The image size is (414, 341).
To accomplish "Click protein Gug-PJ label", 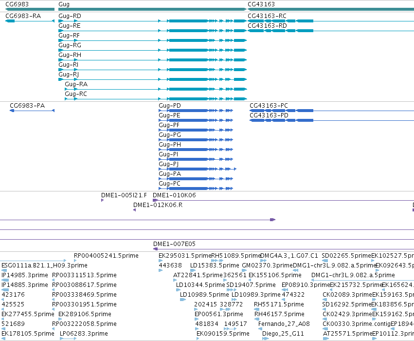I will point(168,164).
